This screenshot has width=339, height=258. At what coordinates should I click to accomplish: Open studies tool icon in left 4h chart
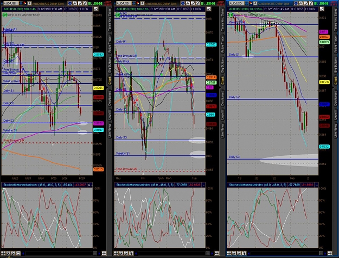[x=85, y=3]
